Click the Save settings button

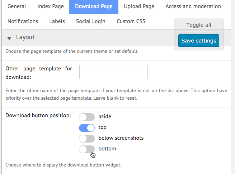point(199,41)
